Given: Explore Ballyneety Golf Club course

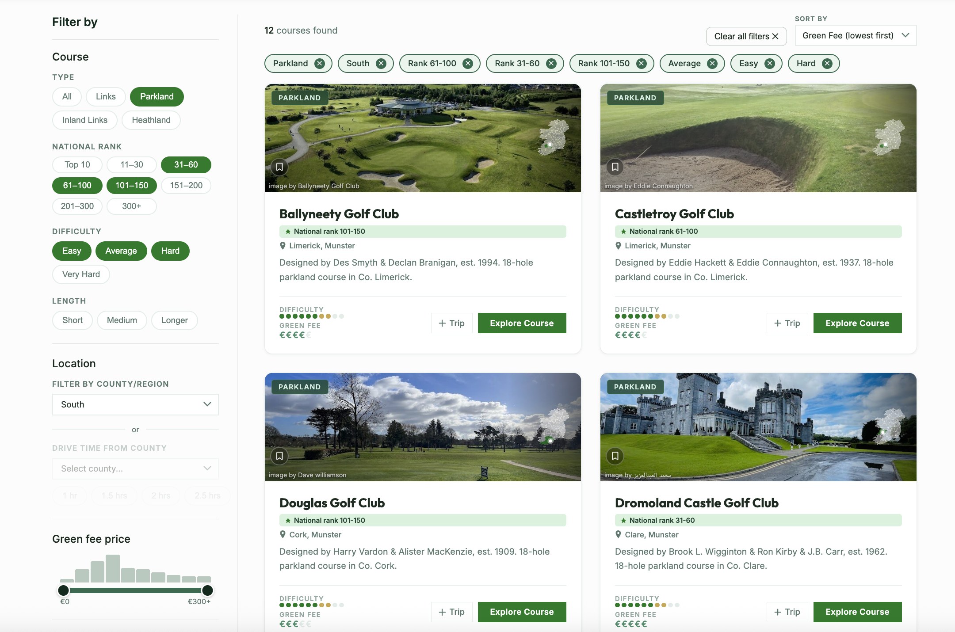Looking at the screenshot, I should click(x=522, y=323).
